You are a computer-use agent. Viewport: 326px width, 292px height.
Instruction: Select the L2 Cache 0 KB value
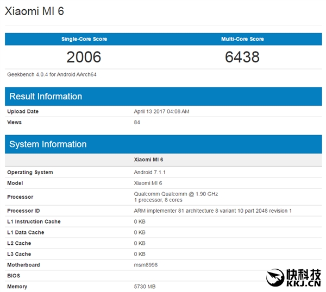click(x=140, y=243)
